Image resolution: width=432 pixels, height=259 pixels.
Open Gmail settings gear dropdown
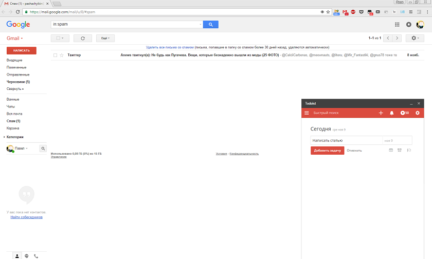[x=415, y=38]
